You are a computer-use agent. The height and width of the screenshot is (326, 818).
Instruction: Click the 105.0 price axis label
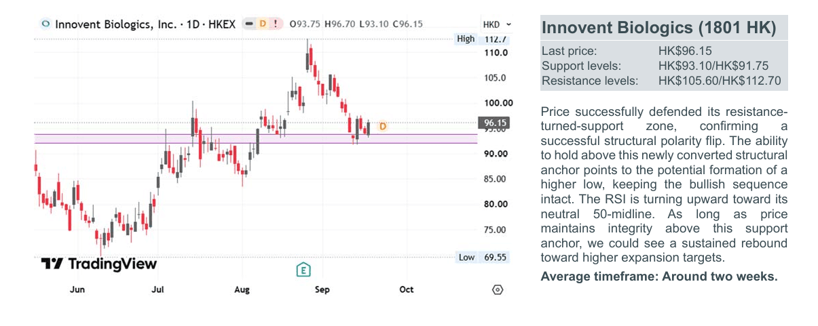495,77
